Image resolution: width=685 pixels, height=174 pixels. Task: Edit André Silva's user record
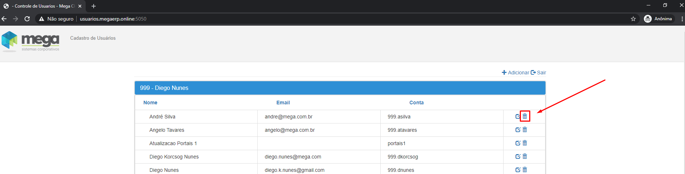(x=518, y=116)
